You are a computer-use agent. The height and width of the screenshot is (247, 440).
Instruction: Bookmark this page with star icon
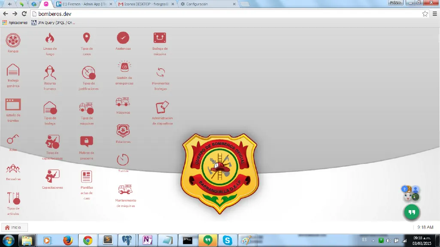pos(425,14)
